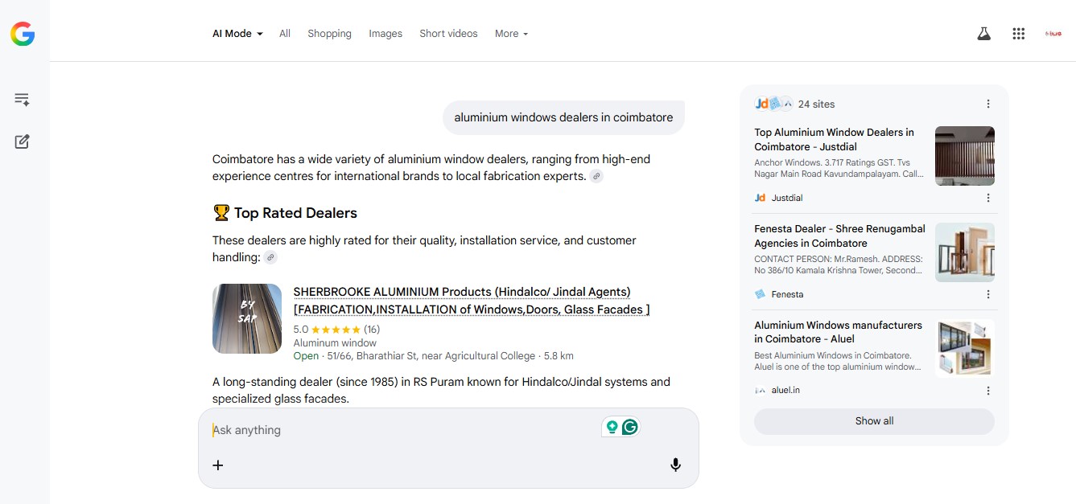The height and width of the screenshot is (504, 1076).
Task: Click the 'Top Rated Dealers' heading
Action: [295, 213]
